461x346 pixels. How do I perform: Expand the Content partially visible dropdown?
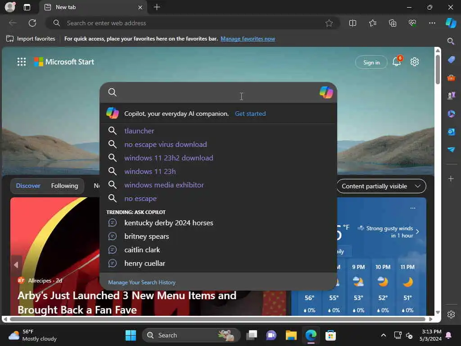(381, 186)
